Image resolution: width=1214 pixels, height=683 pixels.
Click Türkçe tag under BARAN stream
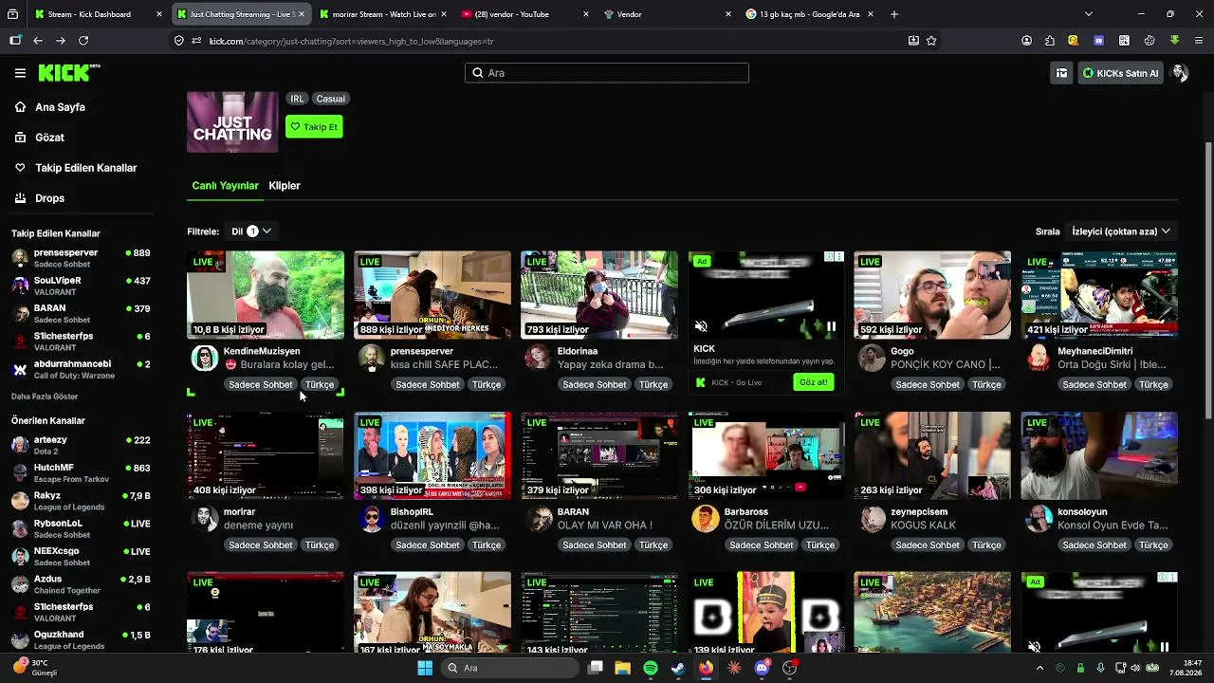(x=653, y=545)
